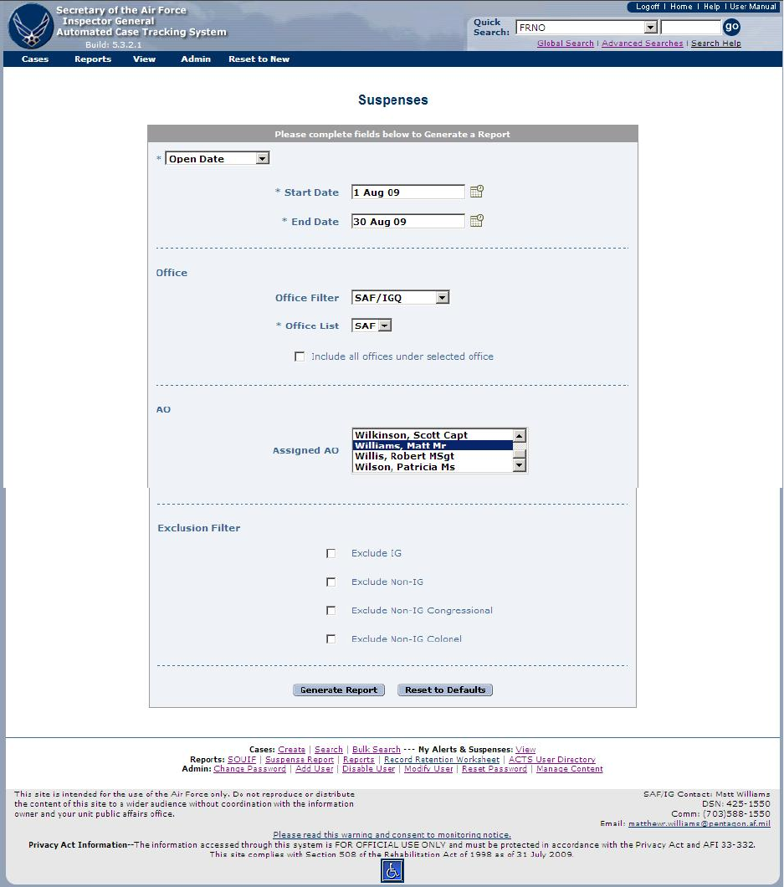
Task: Click the End Date input field
Action: pos(407,222)
